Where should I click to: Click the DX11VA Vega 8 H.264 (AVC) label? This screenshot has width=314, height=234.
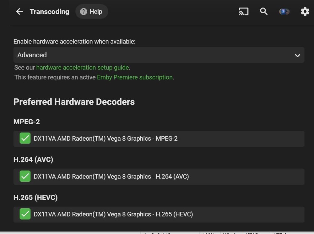pos(111,177)
